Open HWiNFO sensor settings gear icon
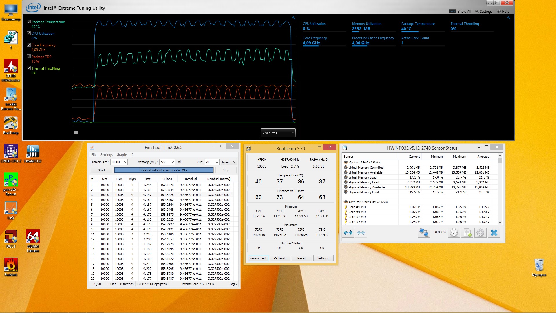 (x=480, y=233)
